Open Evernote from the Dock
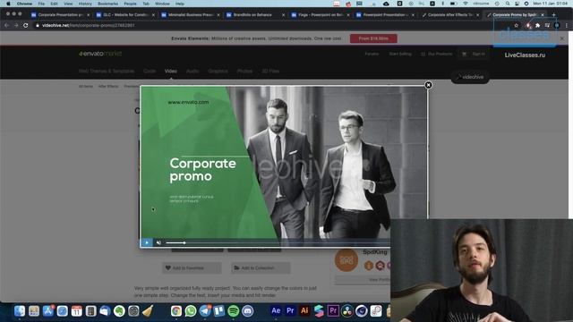 pyautogui.click(x=119, y=310)
